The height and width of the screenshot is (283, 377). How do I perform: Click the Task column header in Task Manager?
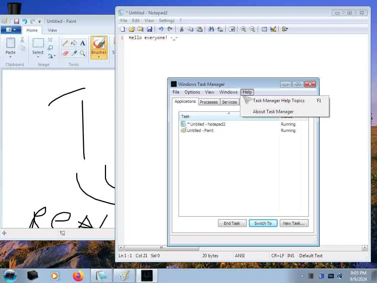[229, 116]
